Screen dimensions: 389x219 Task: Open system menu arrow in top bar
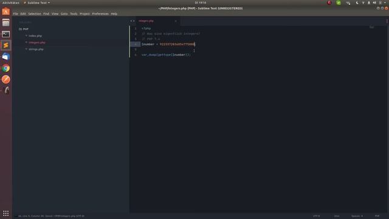[x=385, y=2]
